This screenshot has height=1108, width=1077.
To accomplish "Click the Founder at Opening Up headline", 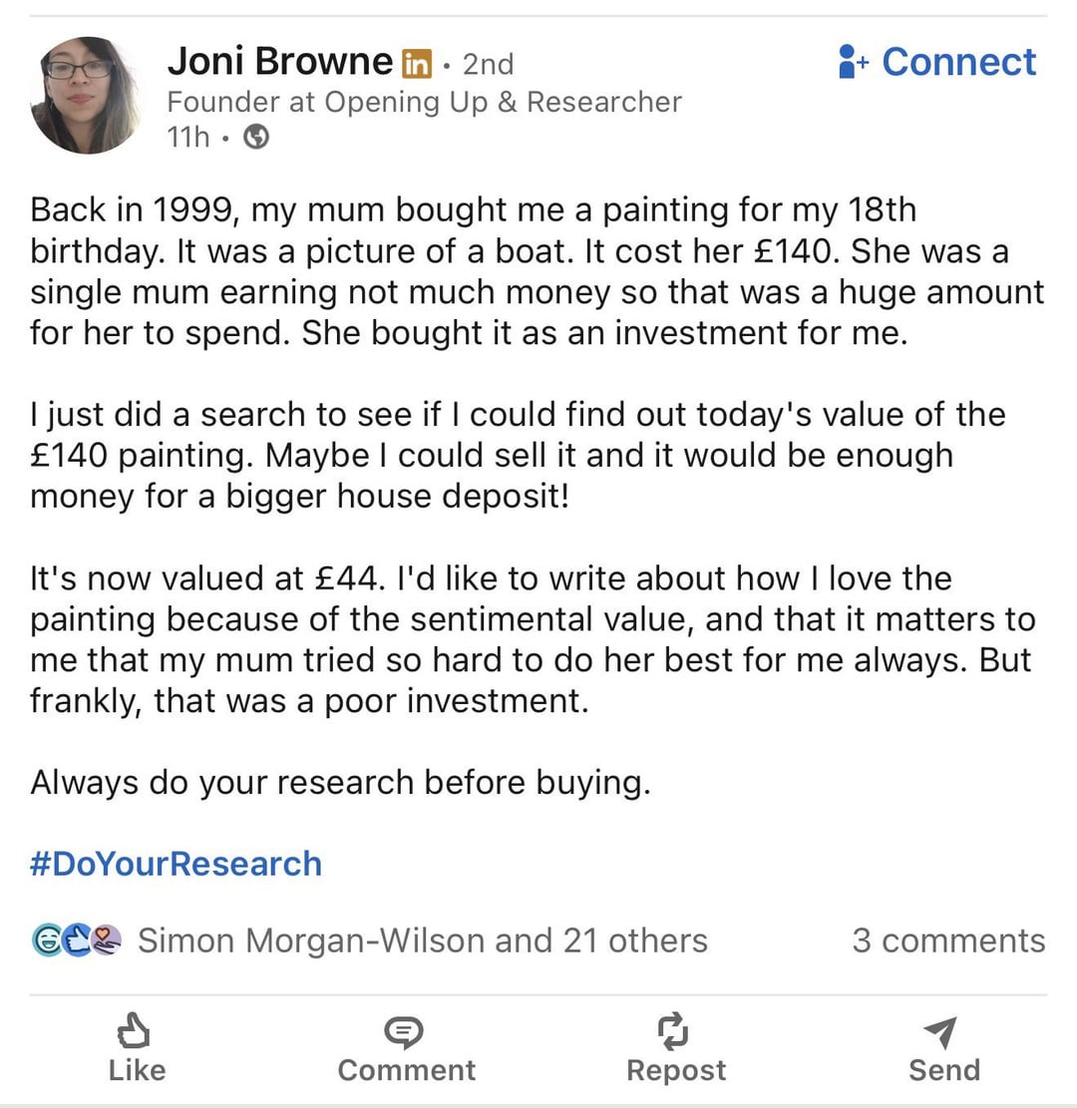I will (x=424, y=102).
